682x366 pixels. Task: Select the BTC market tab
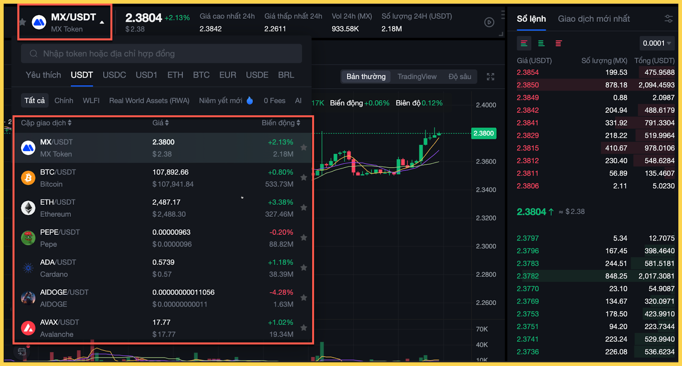pyautogui.click(x=201, y=75)
